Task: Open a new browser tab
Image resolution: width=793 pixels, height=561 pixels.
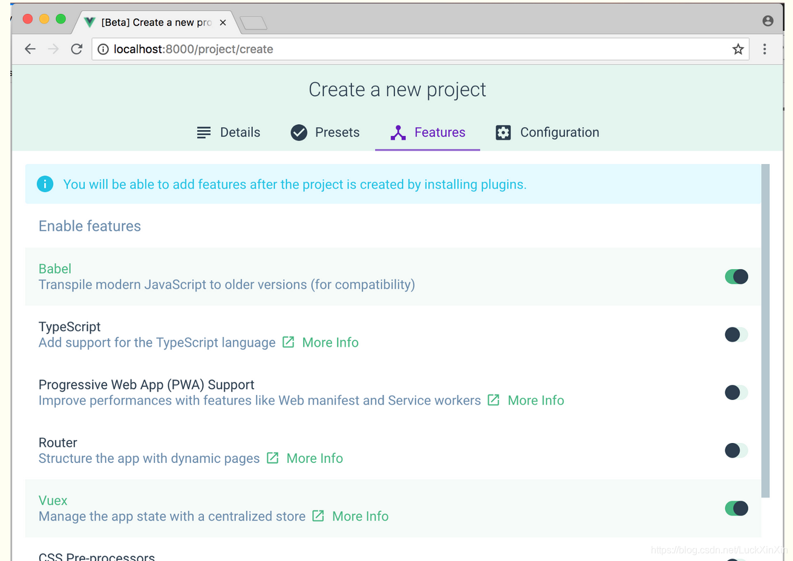Action: [x=253, y=23]
